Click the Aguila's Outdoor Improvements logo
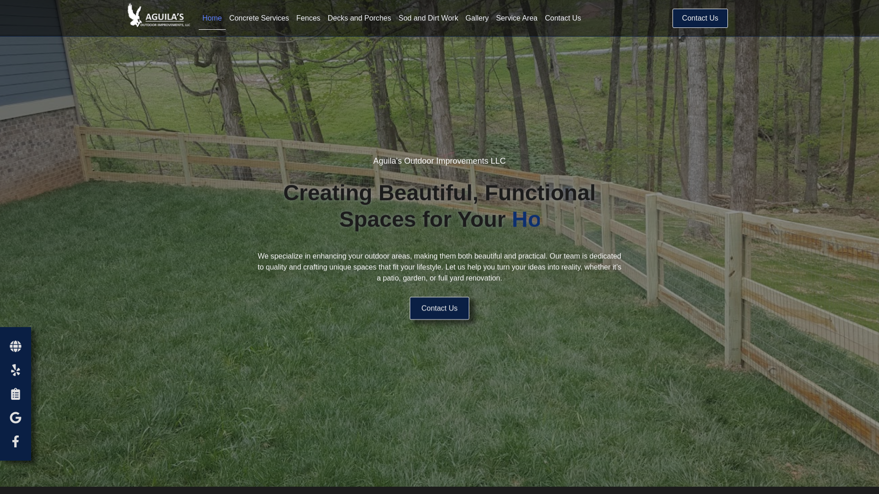Viewport: 879px width, 494px height. tap(158, 16)
